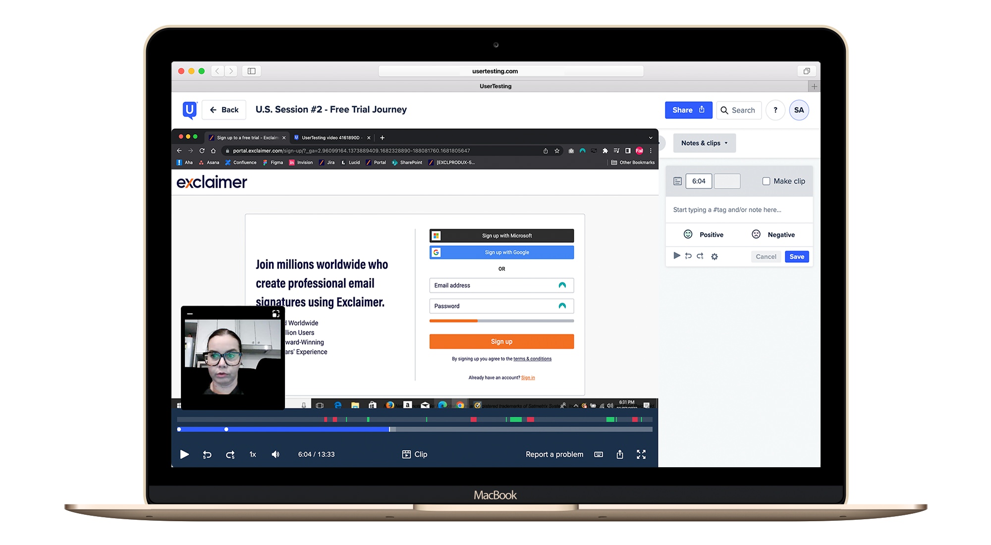This screenshot has width=991, height=545.
Task: Mute the video volume
Action: pos(275,454)
